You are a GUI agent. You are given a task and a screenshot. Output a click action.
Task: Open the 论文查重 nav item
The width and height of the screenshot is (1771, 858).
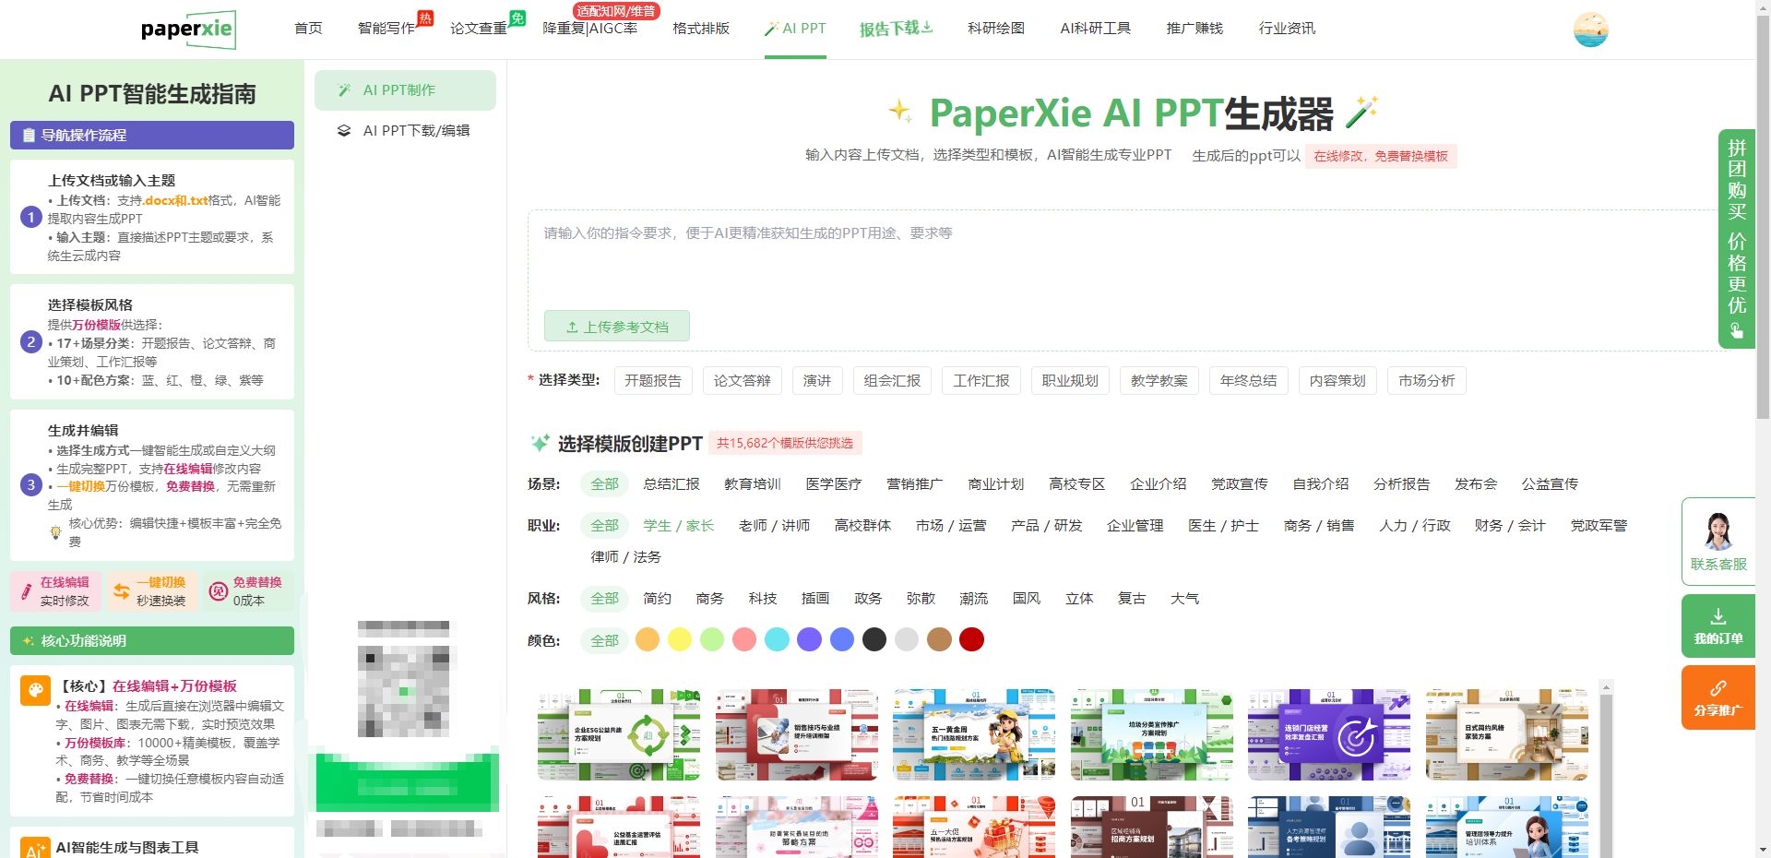(x=479, y=29)
